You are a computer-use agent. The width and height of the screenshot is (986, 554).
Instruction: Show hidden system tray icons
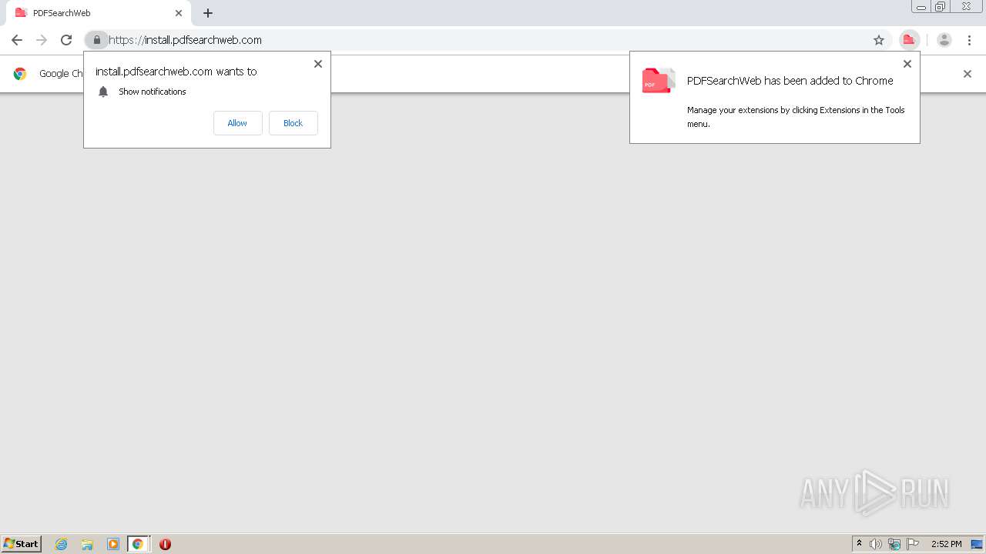[x=859, y=544]
